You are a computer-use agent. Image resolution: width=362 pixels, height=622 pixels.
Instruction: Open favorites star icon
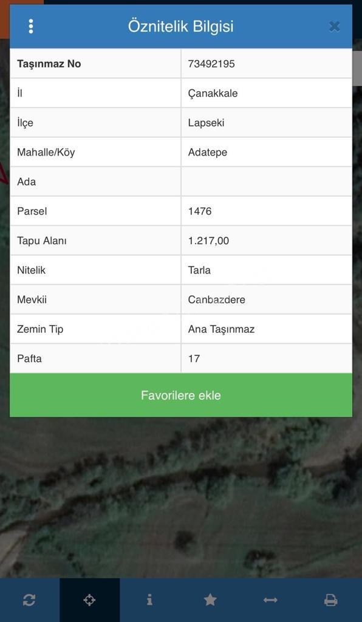[x=210, y=600]
